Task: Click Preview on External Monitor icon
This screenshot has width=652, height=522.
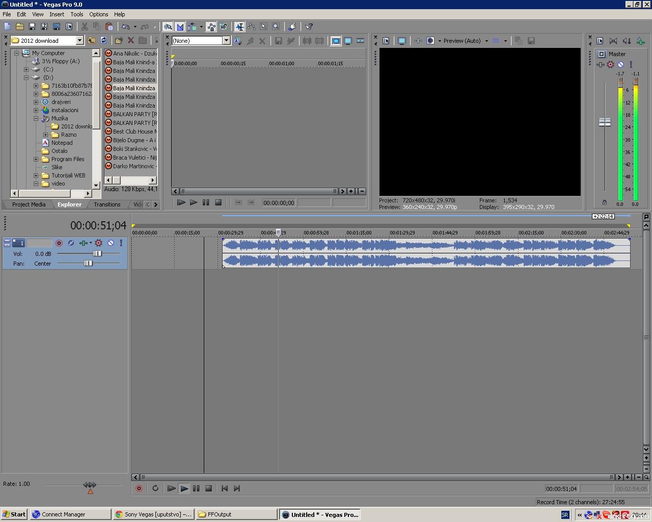Action: pos(402,41)
